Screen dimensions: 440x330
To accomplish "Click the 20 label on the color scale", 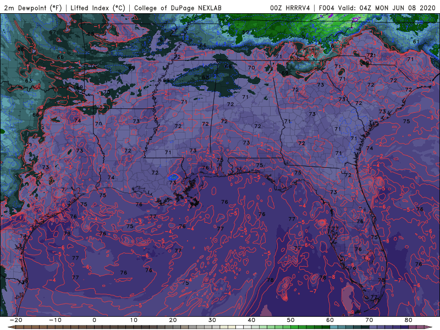I will click(173, 320).
